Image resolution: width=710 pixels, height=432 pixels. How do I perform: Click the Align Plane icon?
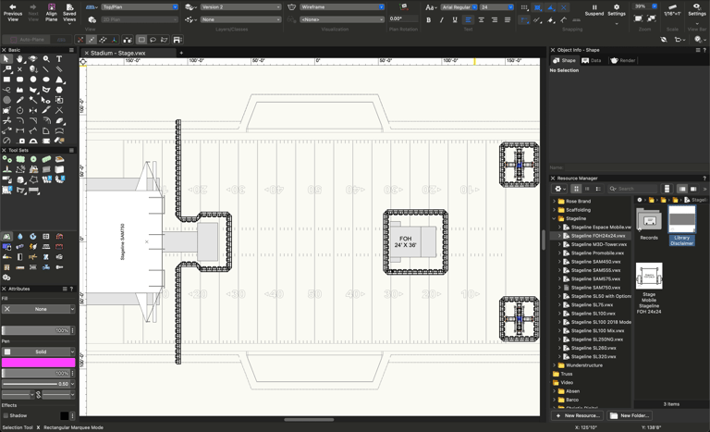click(51, 12)
